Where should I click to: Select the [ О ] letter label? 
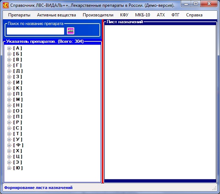click(x=18, y=111)
